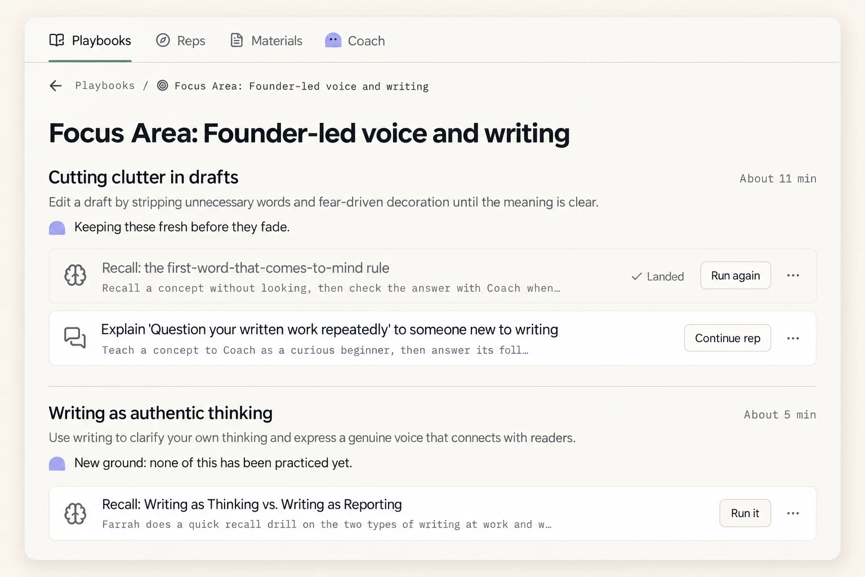Click 'Keeping these fresh before they fade.' note
This screenshot has width=865, height=577.
tap(182, 227)
